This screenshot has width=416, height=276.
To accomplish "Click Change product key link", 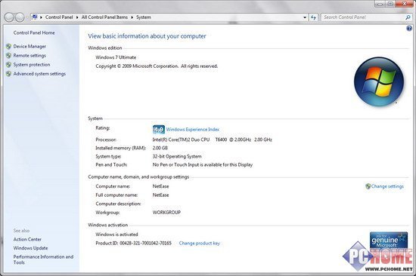I will [199, 243].
